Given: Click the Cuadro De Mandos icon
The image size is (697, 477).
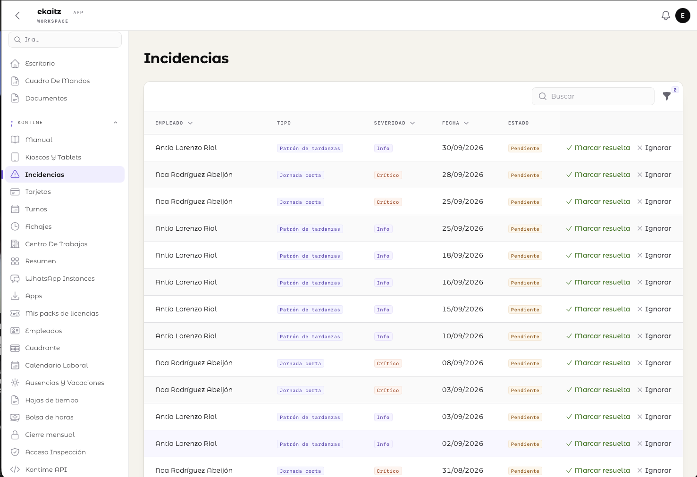Looking at the screenshot, I should [15, 81].
